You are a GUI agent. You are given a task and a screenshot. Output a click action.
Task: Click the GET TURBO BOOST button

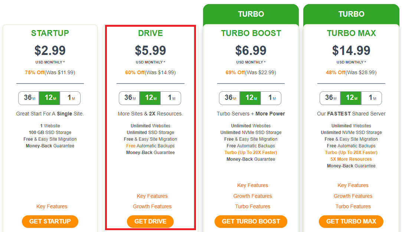251,222
